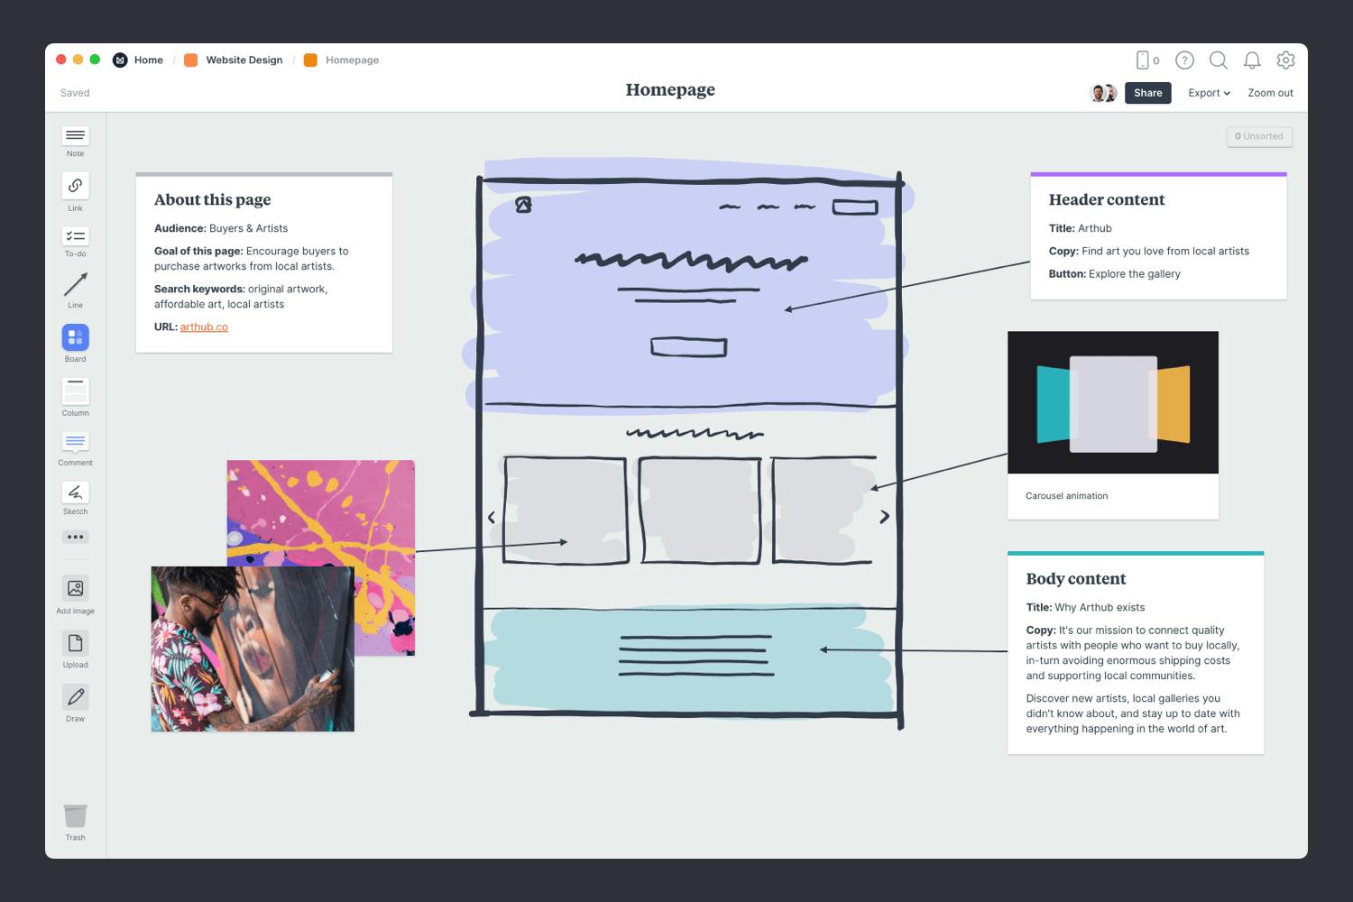Screen dimensions: 1353x902
Task: Expand the ellipsis for more tools
Action: click(75, 537)
